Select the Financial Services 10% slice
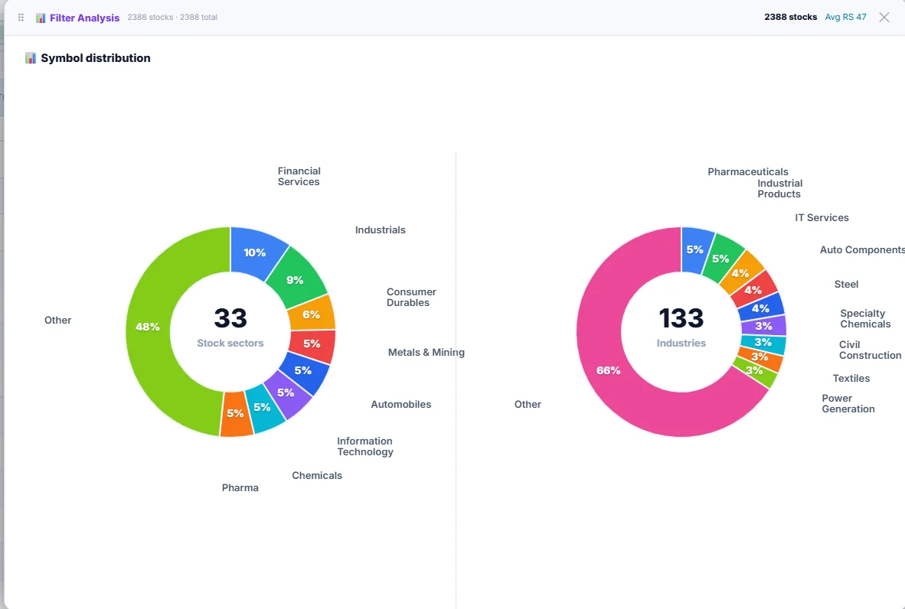Image resolution: width=905 pixels, height=609 pixels. tap(256, 252)
